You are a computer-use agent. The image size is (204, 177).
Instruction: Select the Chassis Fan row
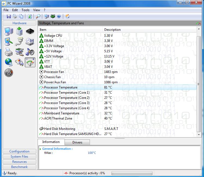[117, 77]
